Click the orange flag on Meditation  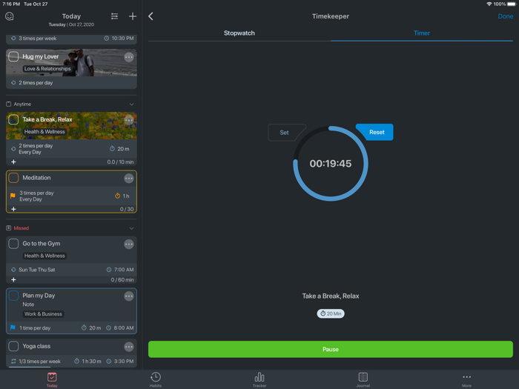[13, 196]
